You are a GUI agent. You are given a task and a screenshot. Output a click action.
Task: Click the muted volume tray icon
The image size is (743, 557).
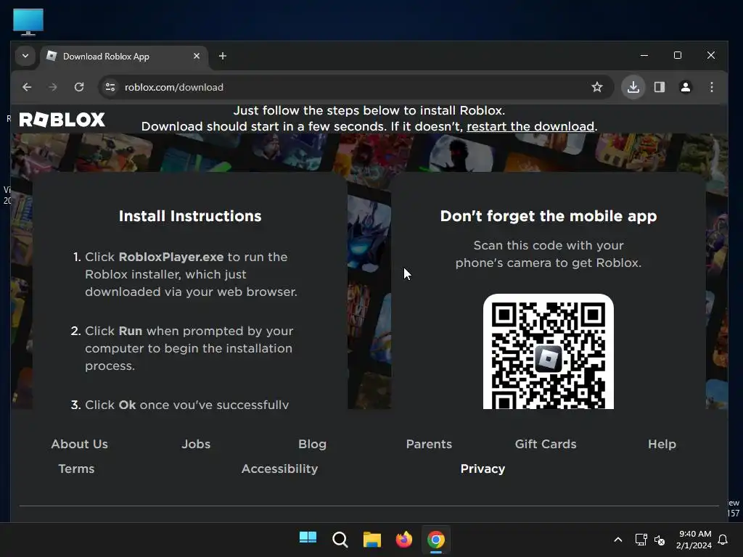pos(659,540)
